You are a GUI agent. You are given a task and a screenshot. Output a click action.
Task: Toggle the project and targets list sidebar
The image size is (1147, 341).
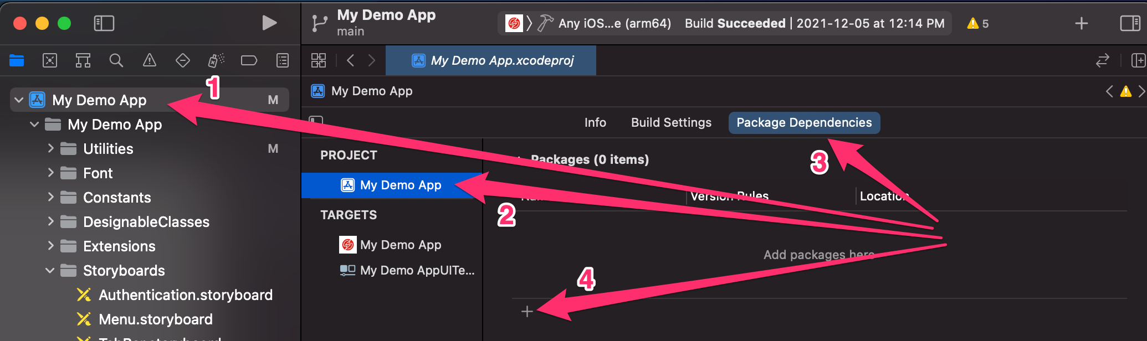tap(316, 120)
